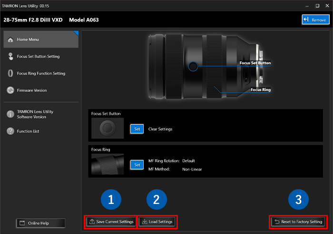Image resolution: width=333 pixels, height=234 pixels.
Task: Click the window icon on Online Help button
Action: pos(22,223)
